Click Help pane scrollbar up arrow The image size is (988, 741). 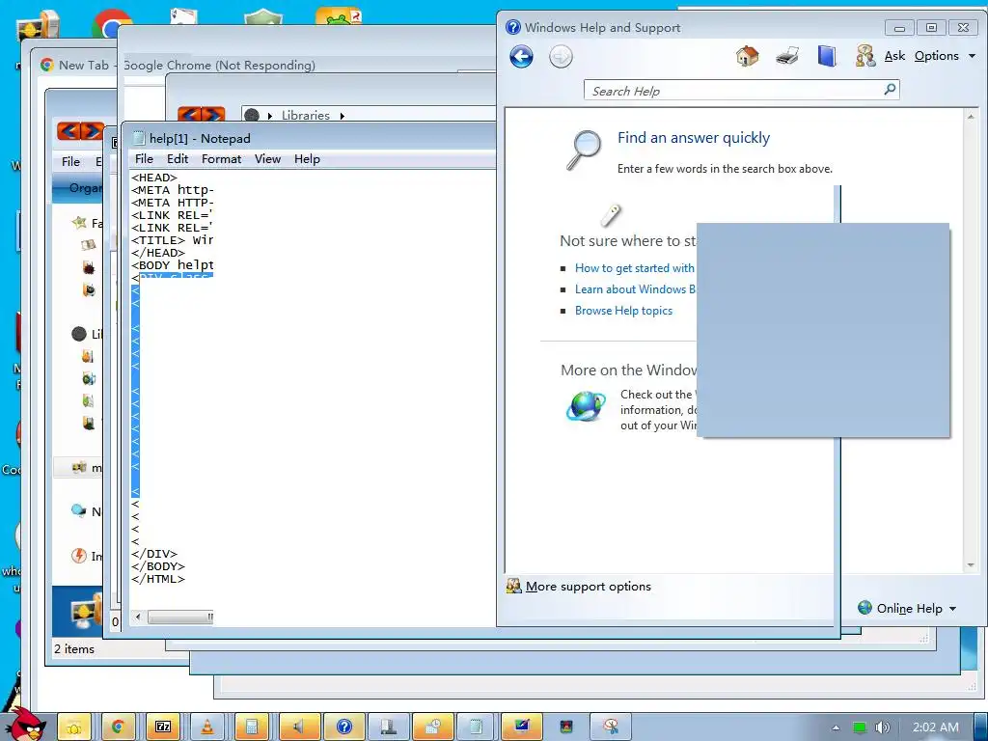coord(971,117)
